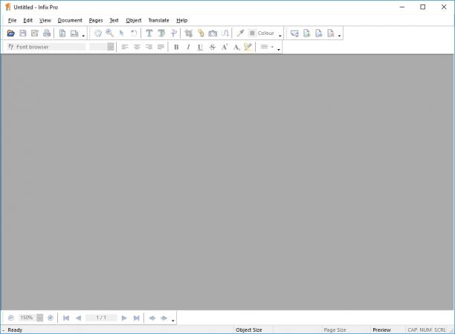455x334 pixels.
Task: Open the Object menu
Action: 134,20
